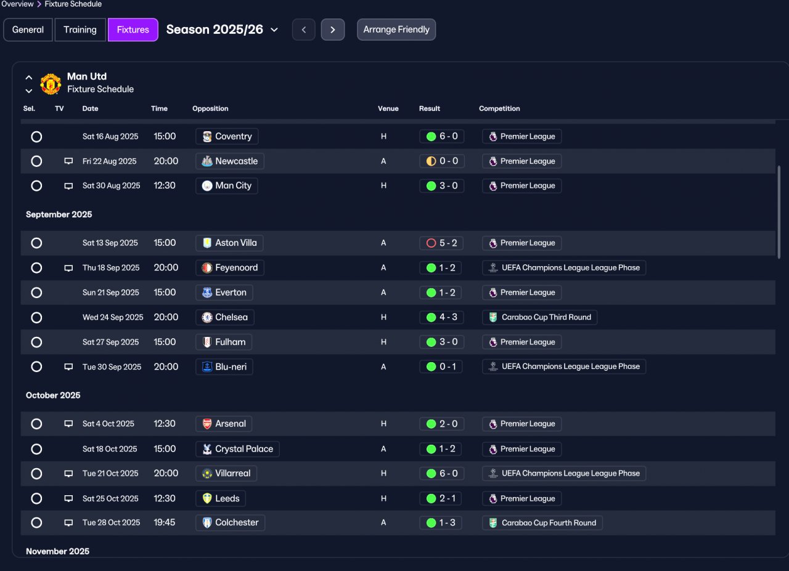Click the TV icon for the Newcastle fixture
Screen dimensions: 789x571
pyautogui.click(x=68, y=161)
